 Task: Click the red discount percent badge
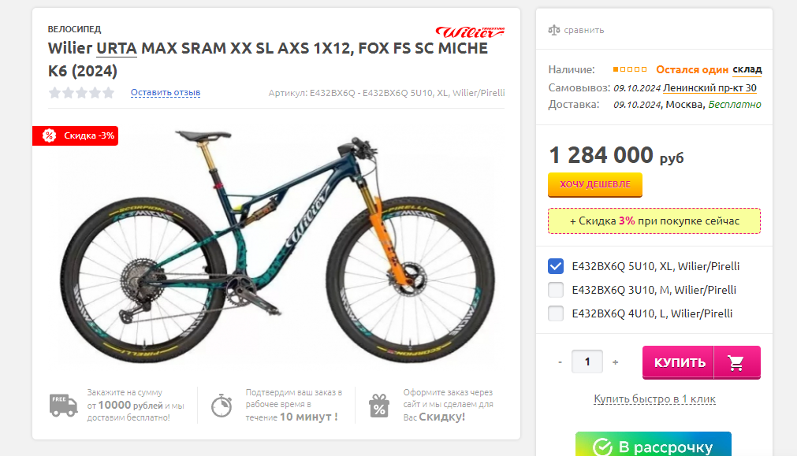pyautogui.click(x=75, y=135)
